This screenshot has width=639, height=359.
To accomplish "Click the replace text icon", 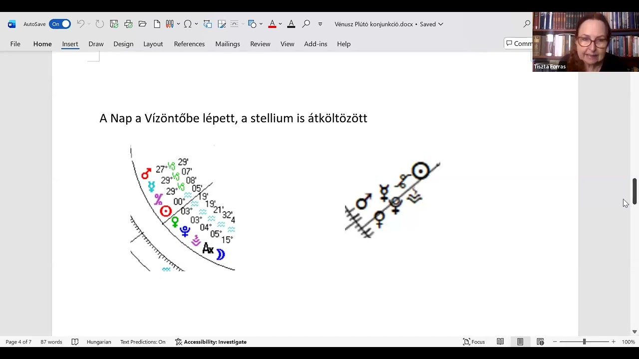I will click(208, 24).
